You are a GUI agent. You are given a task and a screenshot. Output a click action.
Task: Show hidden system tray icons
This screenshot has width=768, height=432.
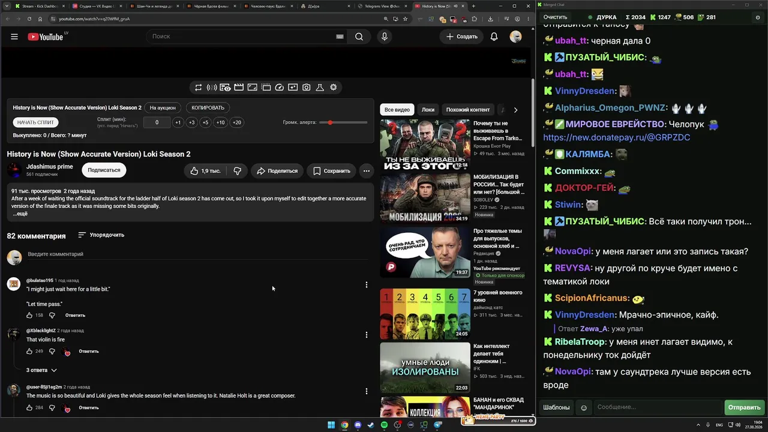[698, 425]
